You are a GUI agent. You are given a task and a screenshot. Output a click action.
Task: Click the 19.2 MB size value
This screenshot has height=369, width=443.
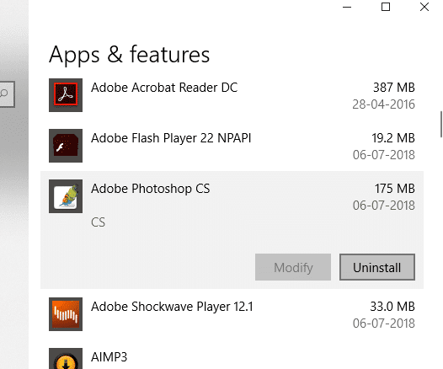coord(393,138)
